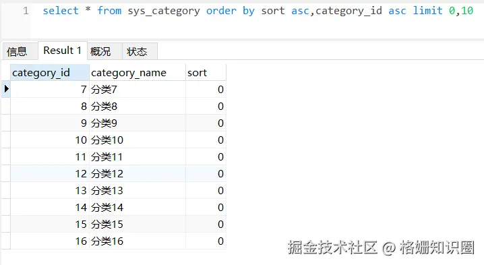Click the category_name column header

coord(138,73)
